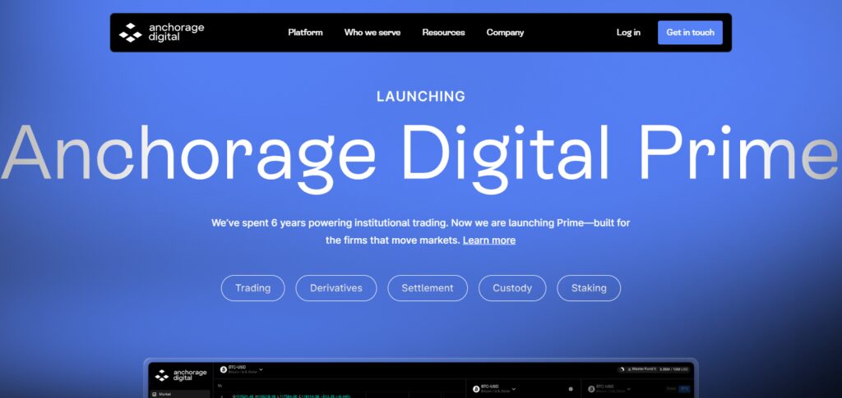The width and height of the screenshot is (842, 398).
Task: Open the Resources menu
Action: tap(443, 32)
